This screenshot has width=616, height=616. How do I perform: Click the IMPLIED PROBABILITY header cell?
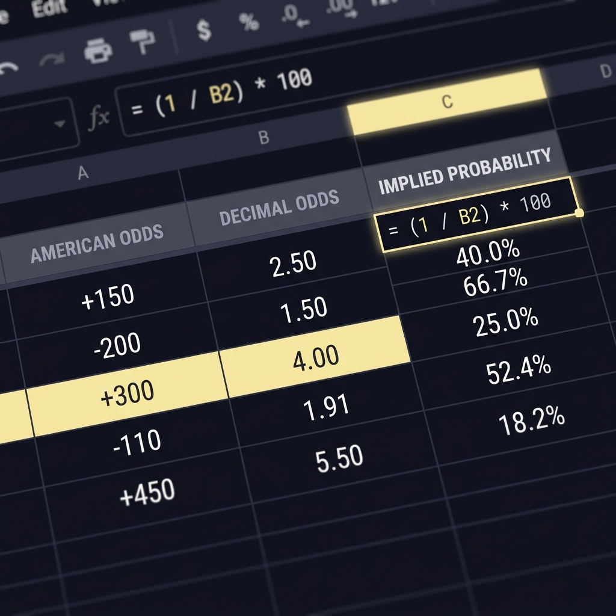pos(465,171)
